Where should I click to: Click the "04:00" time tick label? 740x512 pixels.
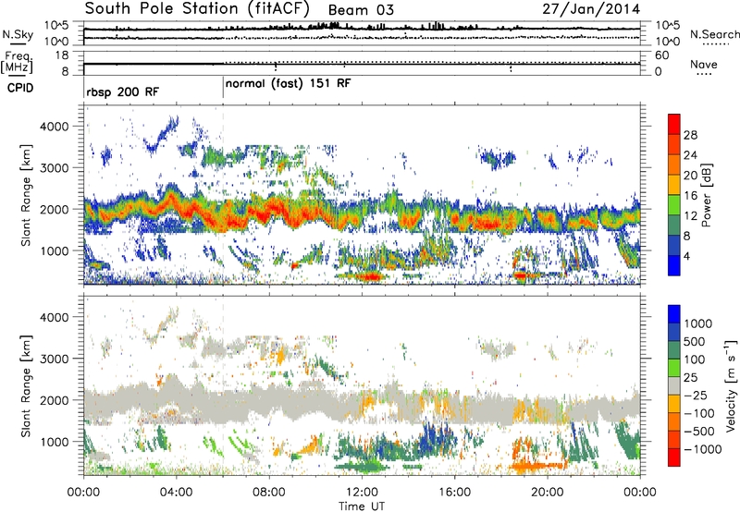click(x=176, y=493)
